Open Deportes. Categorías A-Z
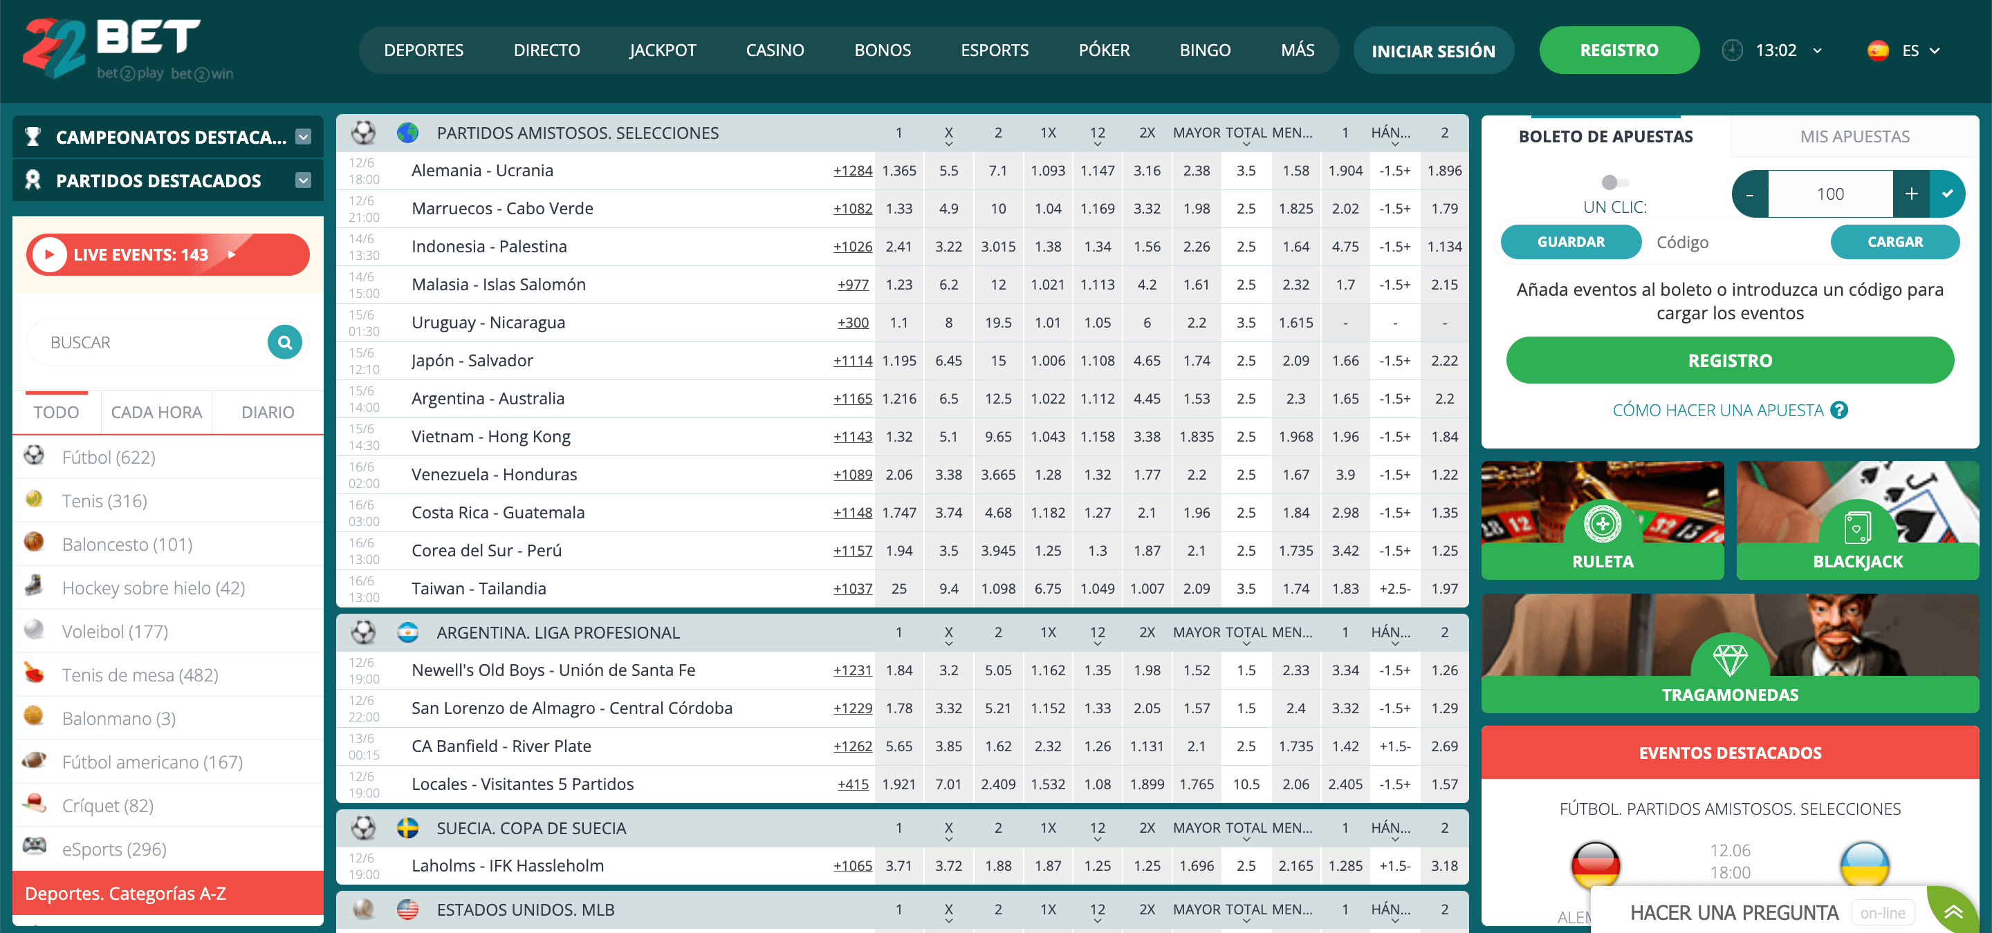Viewport: 1992px width, 933px height. (x=168, y=893)
